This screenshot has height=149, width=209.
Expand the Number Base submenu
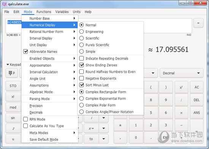(49, 18)
